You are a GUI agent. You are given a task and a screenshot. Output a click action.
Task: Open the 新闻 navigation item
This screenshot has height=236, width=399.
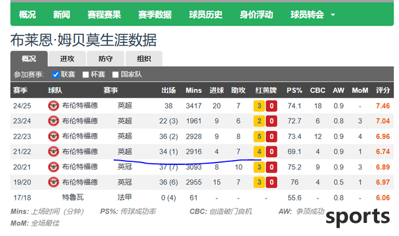point(61,14)
